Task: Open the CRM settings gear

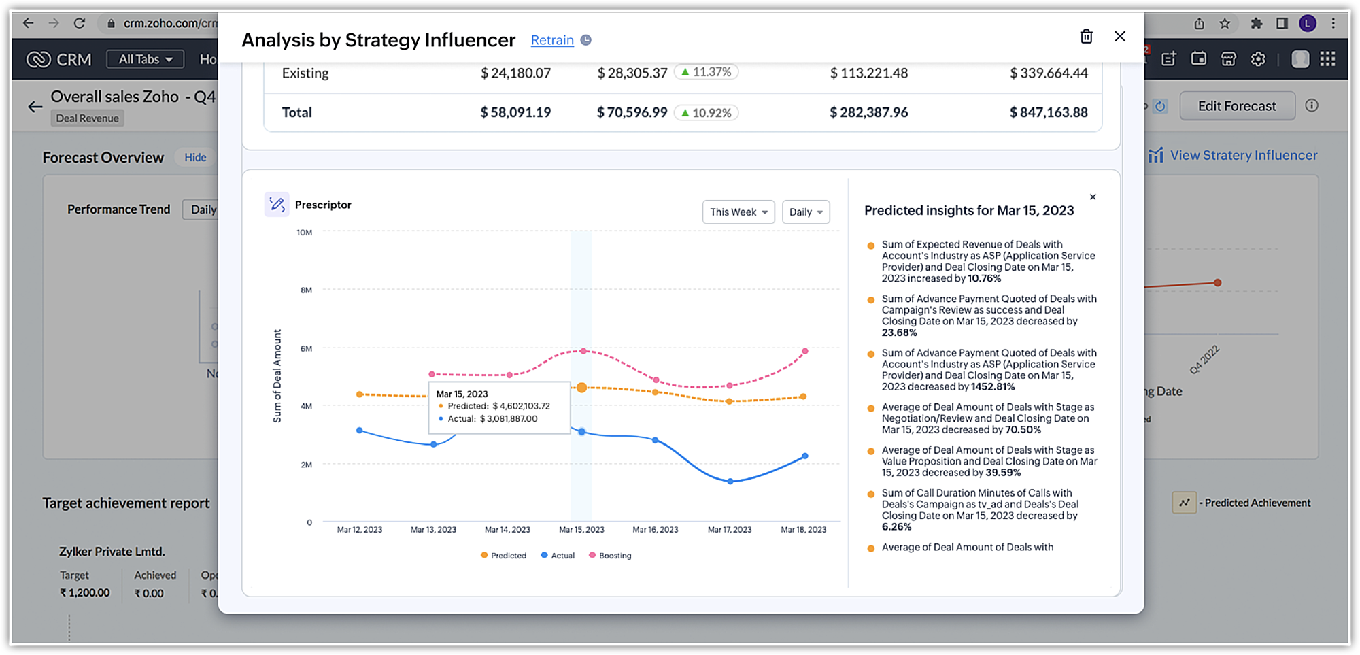Action: pos(1258,59)
